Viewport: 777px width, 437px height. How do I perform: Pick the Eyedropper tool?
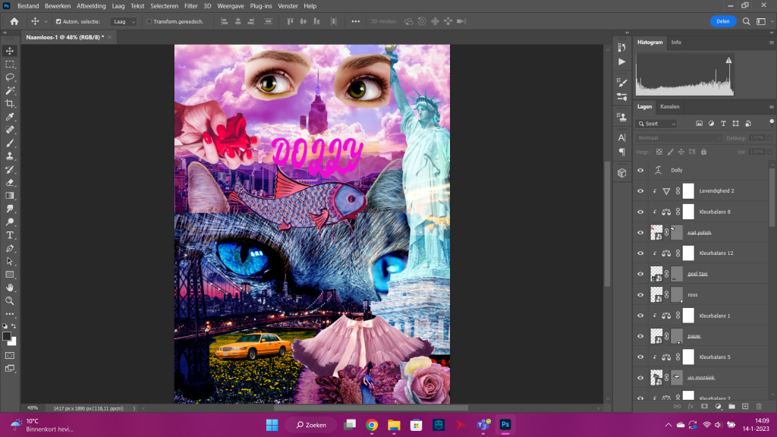pos(10,117)
